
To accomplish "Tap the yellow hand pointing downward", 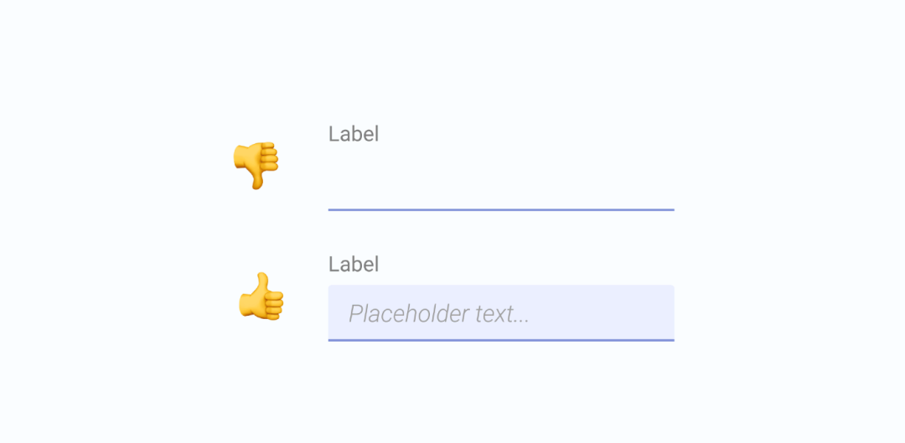I will pyautogui.click(x=256, y=165).
